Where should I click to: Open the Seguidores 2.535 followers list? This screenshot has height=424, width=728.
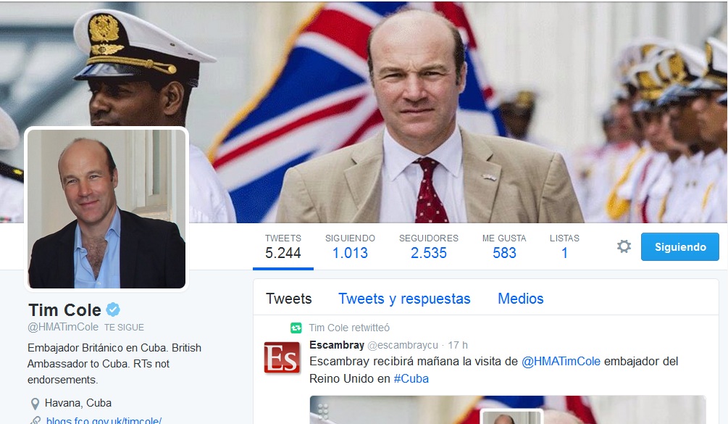point(429,246)
